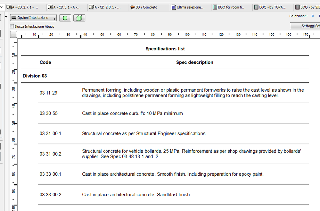320x211 pixels.
Task: Click vertical ruler at the 50 mark
Action: coord(13,123)
